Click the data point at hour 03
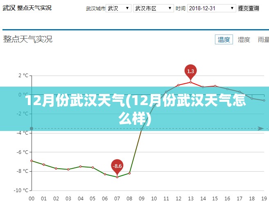This screenshot has height=218, width=269. [68, 169]
